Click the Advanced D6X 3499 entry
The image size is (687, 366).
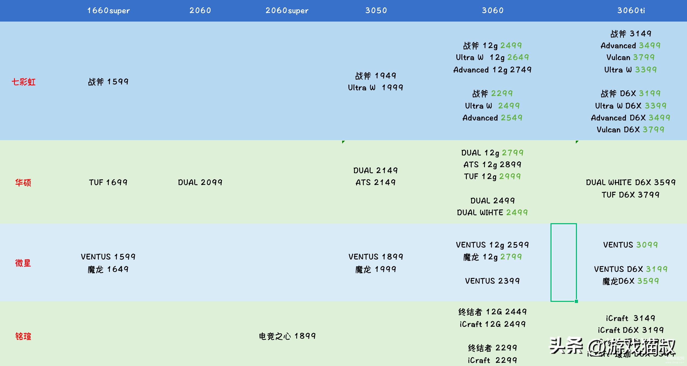tap(631, 118)
